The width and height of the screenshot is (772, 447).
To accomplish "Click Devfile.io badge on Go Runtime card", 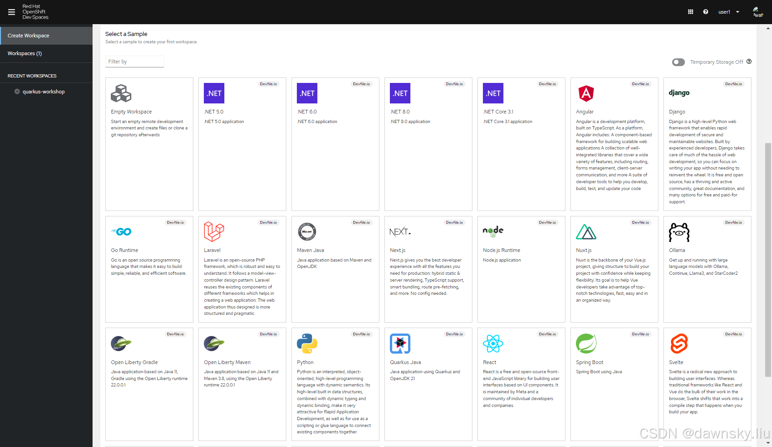I will coord(176,222).
